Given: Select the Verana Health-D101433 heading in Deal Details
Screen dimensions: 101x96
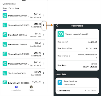Looking at the screenshot, I should click(x=77, y=34).
